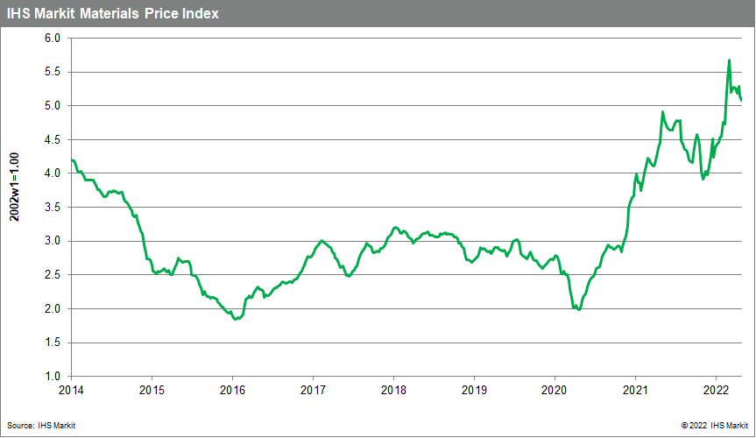Image resolution: width=756 pixels, height=438 pixels.
Task: Click the 3.5 y-axis tick label
Action: pyautogui.click(x=52, y=208)
